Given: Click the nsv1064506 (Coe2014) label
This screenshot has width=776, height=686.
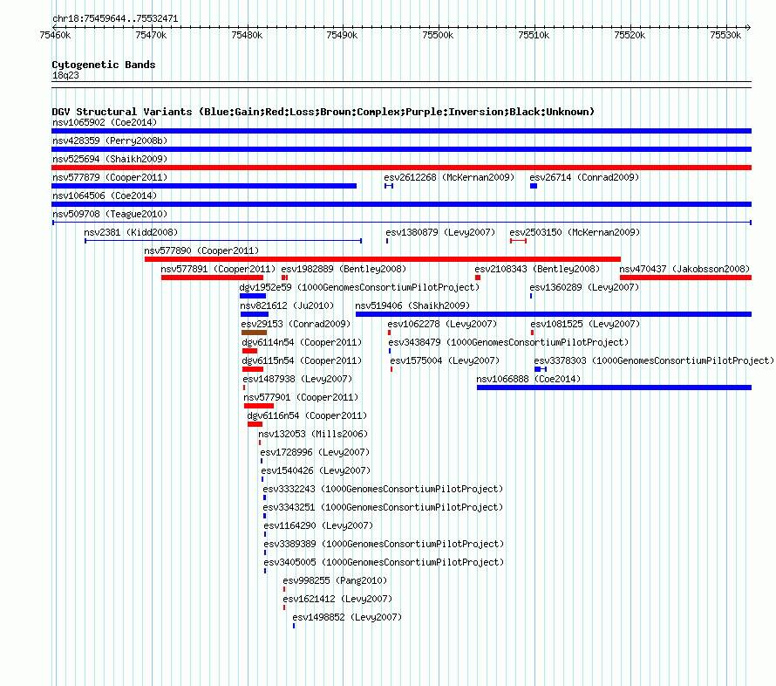Looking at the screenshot, I should (105, 196).
